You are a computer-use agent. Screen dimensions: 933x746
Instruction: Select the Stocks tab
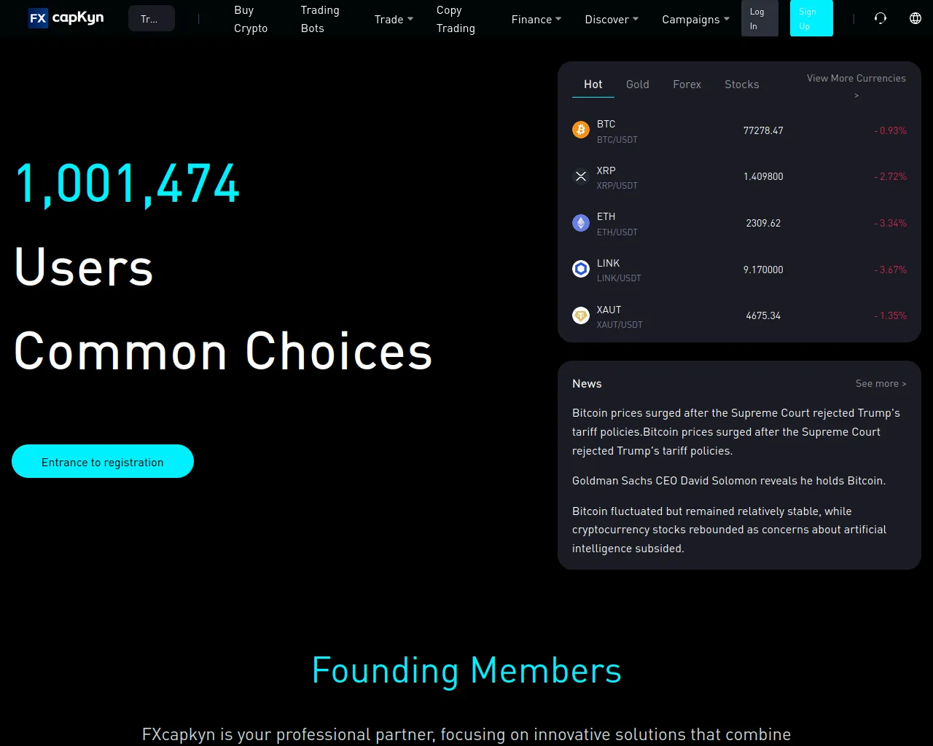click(x=741, y=85)
